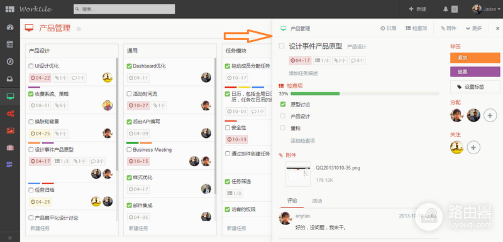
Task: Check the 换肤和背景 task
Action: click(31, 122)
